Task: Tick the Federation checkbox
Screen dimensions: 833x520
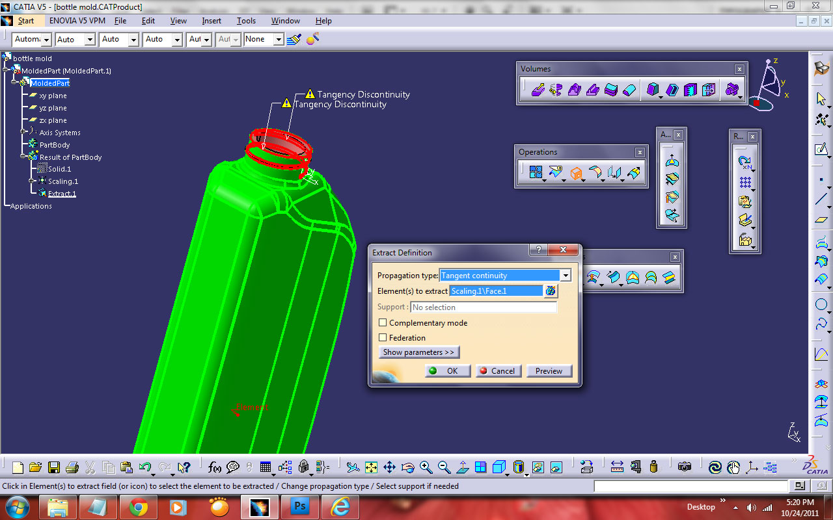Action: pos(383,337)
